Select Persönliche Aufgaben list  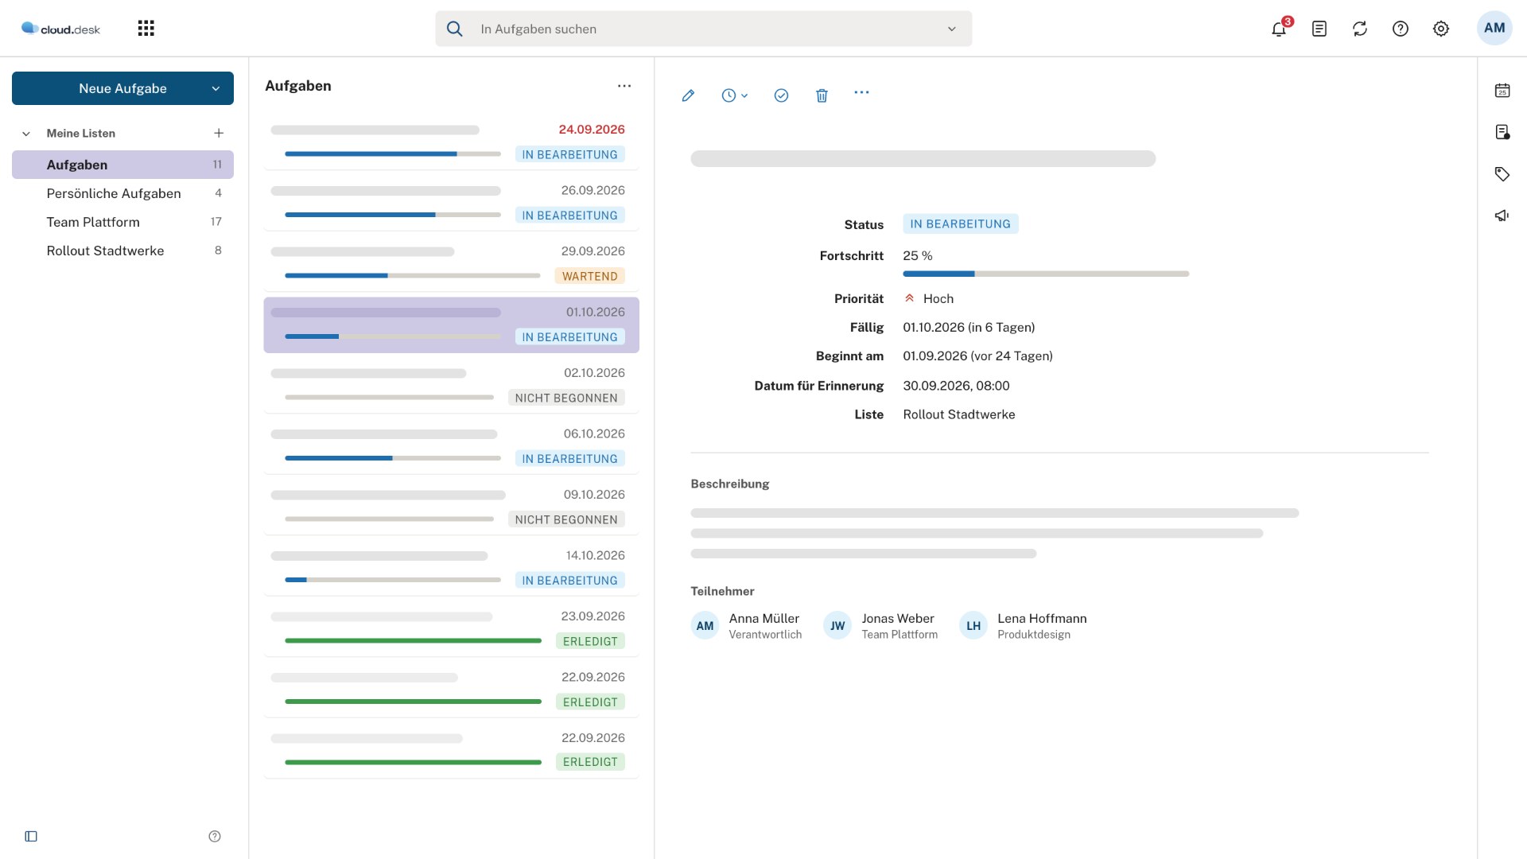(x=122, y=193)
